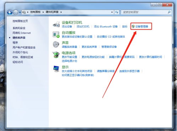
Task: Click 调整屏幕分辨率 link
Action: 106,71
